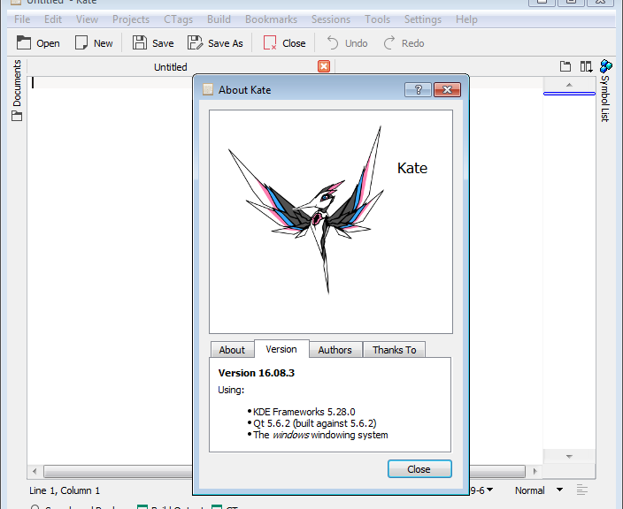Open the Normal highlighting mode dropdown
Image resolution: width=623 pixels, height=509 pixels.
coord(538,490)
